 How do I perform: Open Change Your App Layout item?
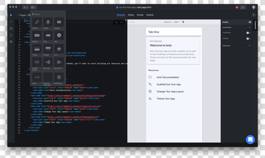[x=174, y=91]
